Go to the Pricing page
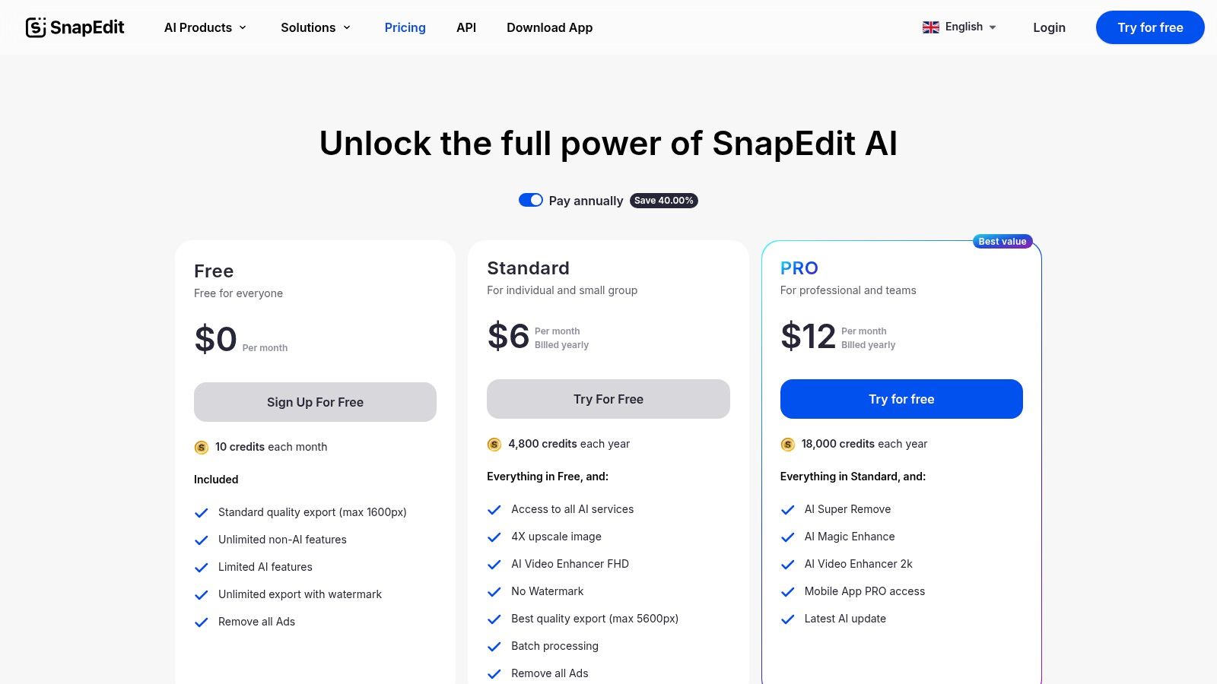This screenshot has width=1217, height=684. tap(405, 27)
